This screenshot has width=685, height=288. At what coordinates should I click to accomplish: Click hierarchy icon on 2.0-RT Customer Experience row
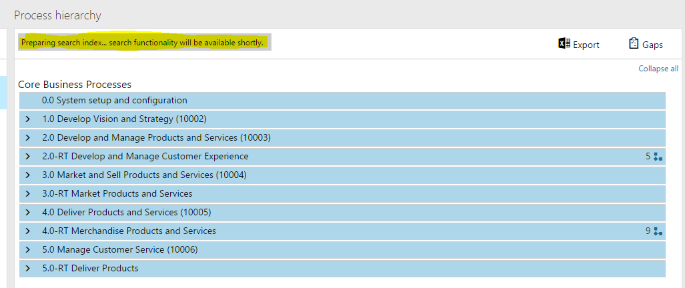tap(658, 157)
